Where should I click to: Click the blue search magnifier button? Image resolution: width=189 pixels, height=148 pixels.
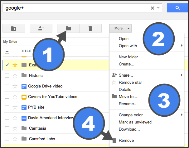coord(177,8)
